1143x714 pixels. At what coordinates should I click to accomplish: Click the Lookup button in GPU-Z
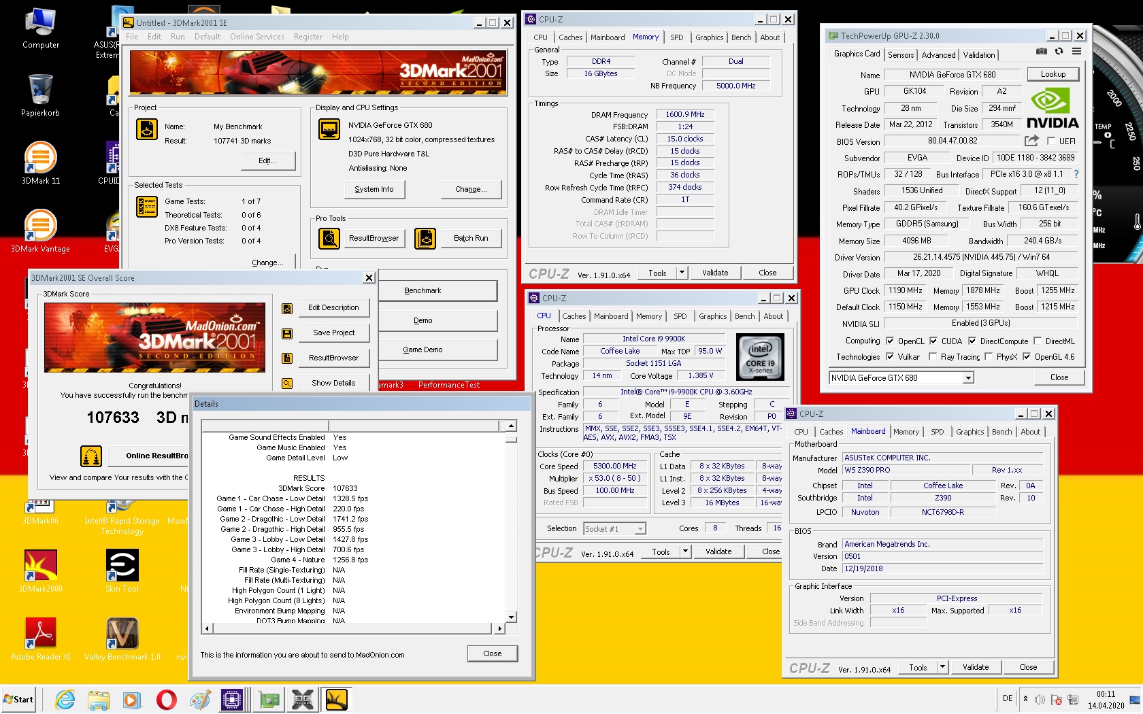click(1053, 74)
